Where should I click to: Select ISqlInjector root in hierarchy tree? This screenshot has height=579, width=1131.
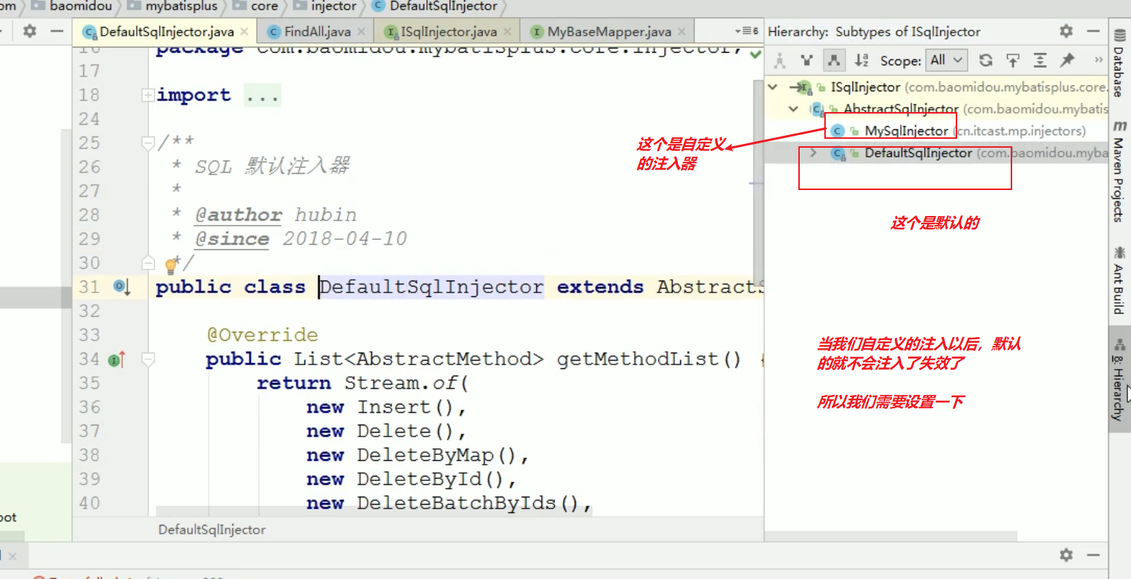pos(865,87)
